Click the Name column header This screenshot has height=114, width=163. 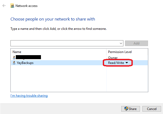tap(17, 52)
